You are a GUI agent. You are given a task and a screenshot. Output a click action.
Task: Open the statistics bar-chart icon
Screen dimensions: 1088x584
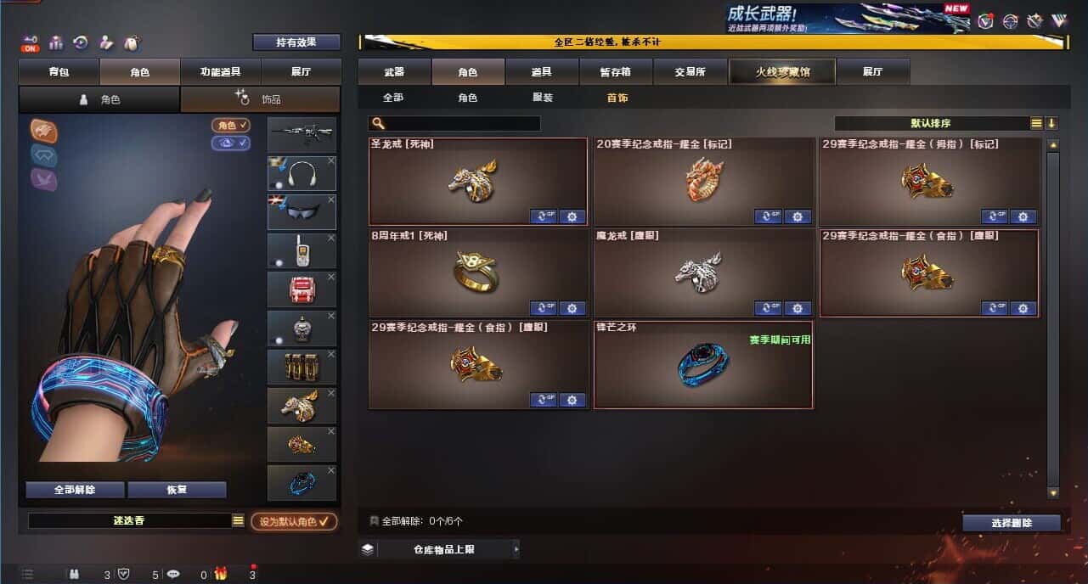coord(57,42)
